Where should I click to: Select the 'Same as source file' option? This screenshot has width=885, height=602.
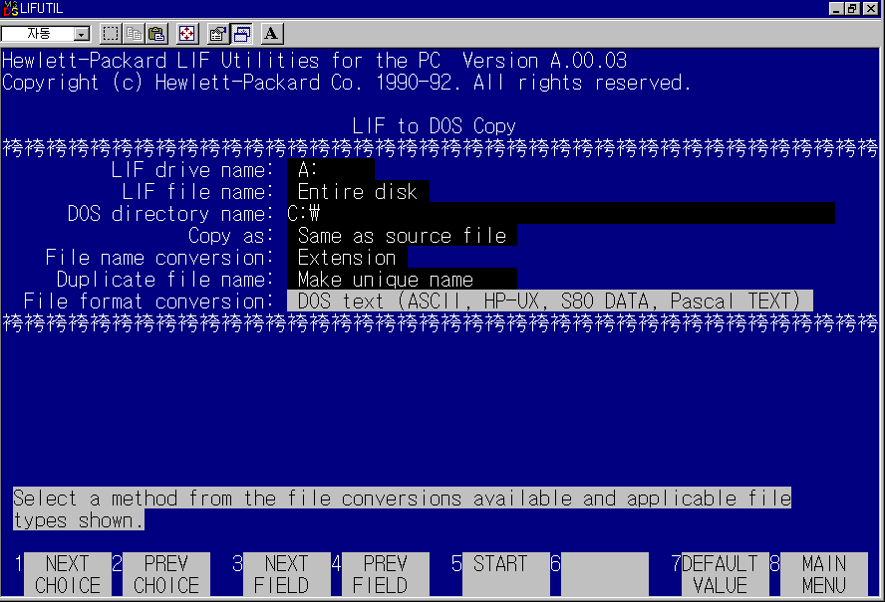tap(402, 236)
